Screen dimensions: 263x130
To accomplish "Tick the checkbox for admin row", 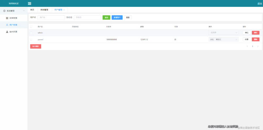I will pos(31,33).
